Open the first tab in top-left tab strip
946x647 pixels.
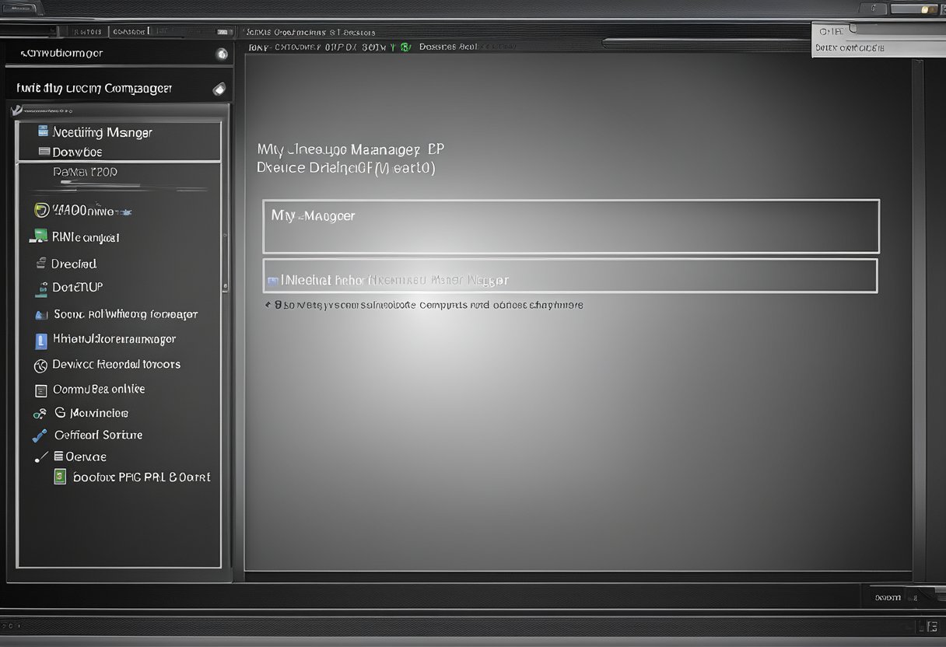point(86,32)
